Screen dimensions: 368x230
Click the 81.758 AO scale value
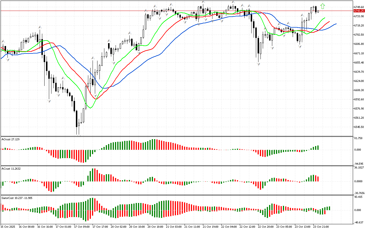point(358,138)
